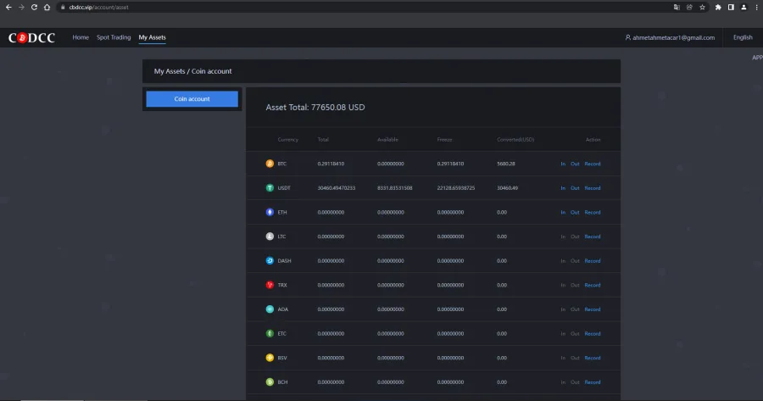
Task: Click the BCH coin icon
Action: 270,382
